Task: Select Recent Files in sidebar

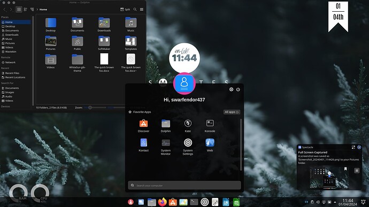Action: (x=12, y=73)
